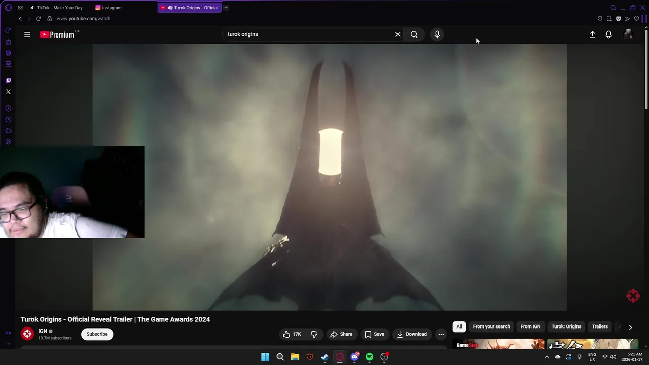The width and height of the screenshot is (649, 365).
Task: Open the ad blocker shield icon
Action: click(x=618, y=19)
